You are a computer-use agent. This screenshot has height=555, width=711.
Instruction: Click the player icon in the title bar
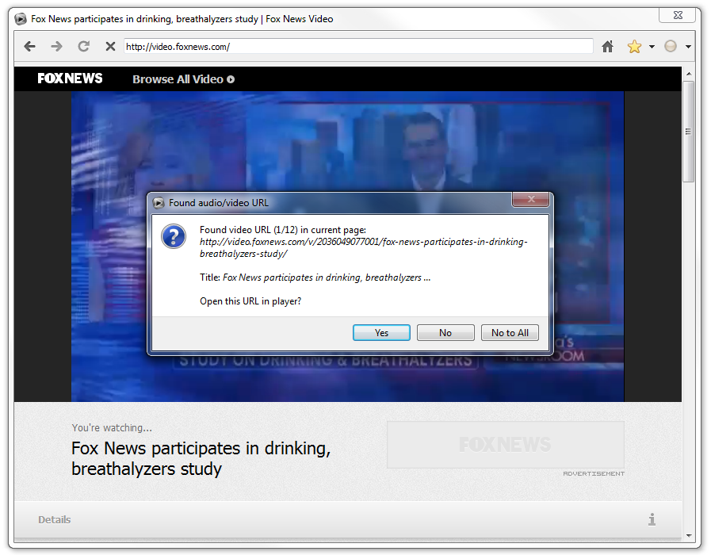tap(20, 18)
